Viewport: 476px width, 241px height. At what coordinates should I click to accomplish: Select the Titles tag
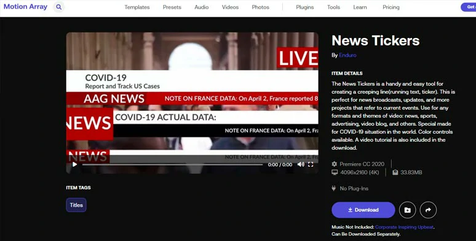(x=76, y=205)
